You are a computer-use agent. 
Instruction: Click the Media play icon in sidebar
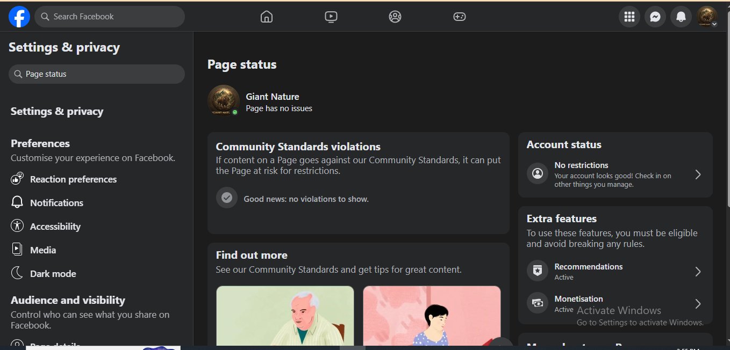coord(17,250)
